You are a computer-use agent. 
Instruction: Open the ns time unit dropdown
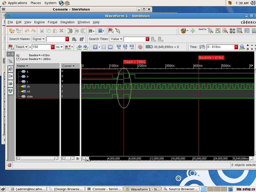(x=59, y=47)
